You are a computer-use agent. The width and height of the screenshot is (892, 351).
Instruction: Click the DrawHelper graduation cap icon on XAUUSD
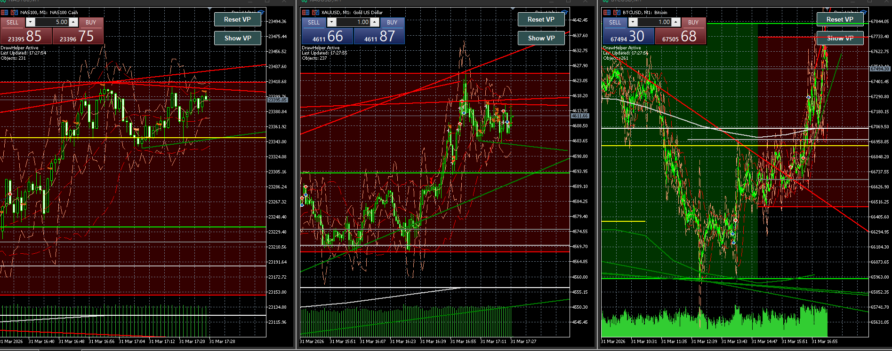[x=564, y=12]
